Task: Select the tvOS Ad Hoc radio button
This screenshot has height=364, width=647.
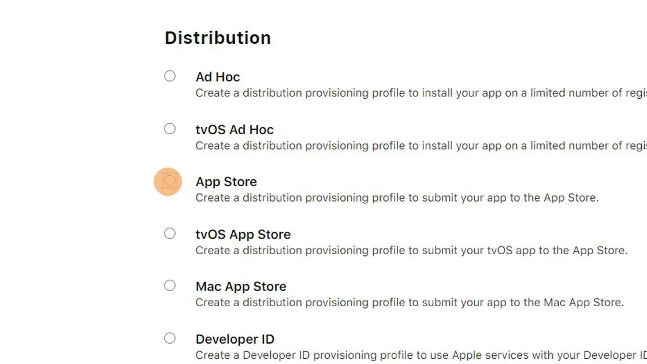Action: [169, 128]
